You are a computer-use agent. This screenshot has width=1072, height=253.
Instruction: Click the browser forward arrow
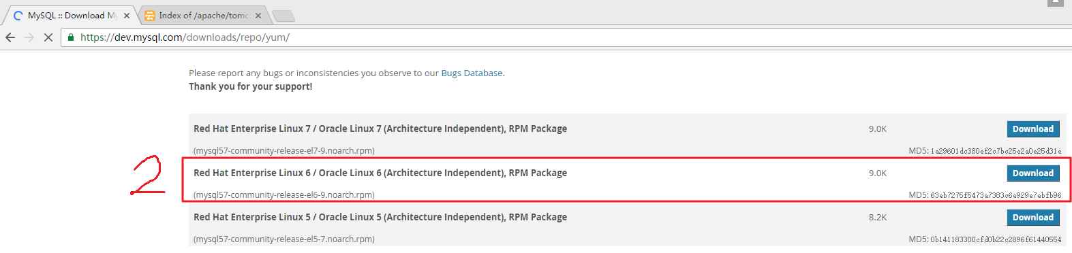point(29,37)
